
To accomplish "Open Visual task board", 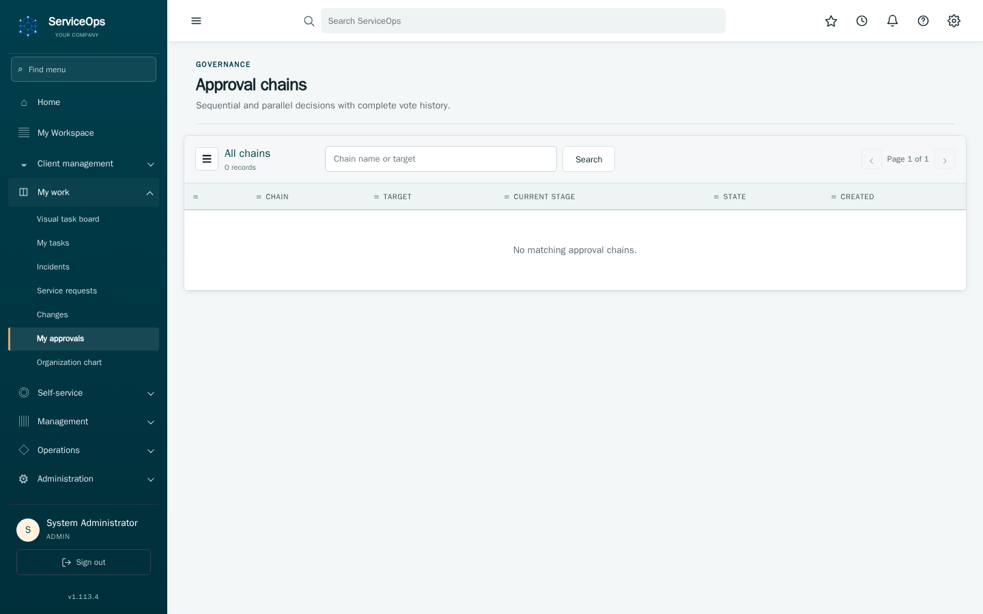I will (x=83, y=219).
